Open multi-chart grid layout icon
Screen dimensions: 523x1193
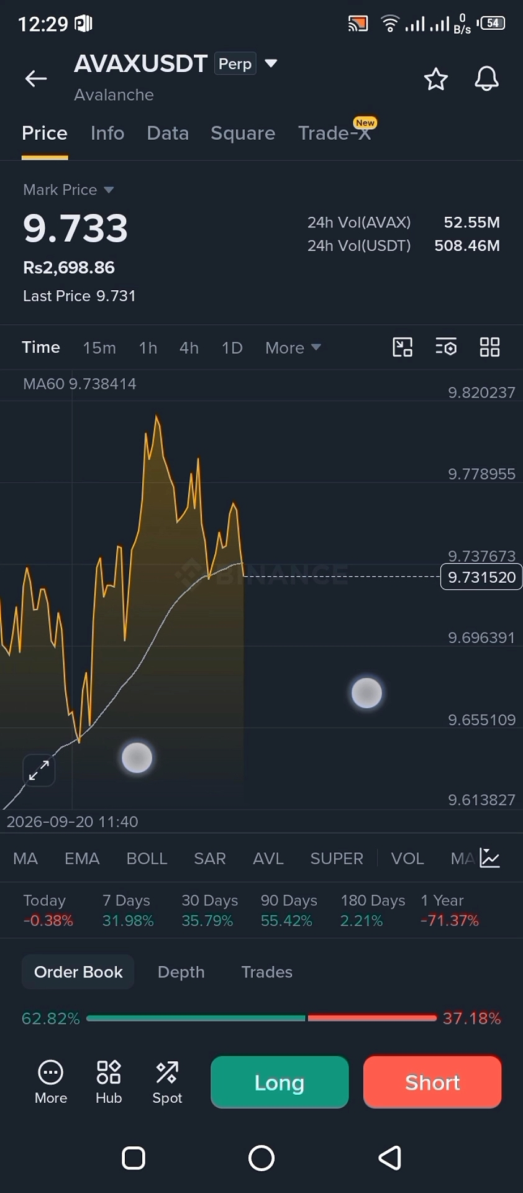click(x=489, y=347)
